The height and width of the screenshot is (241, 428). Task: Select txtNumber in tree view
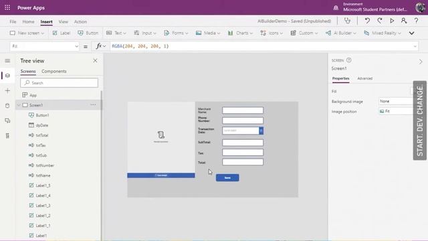[45, 165]
